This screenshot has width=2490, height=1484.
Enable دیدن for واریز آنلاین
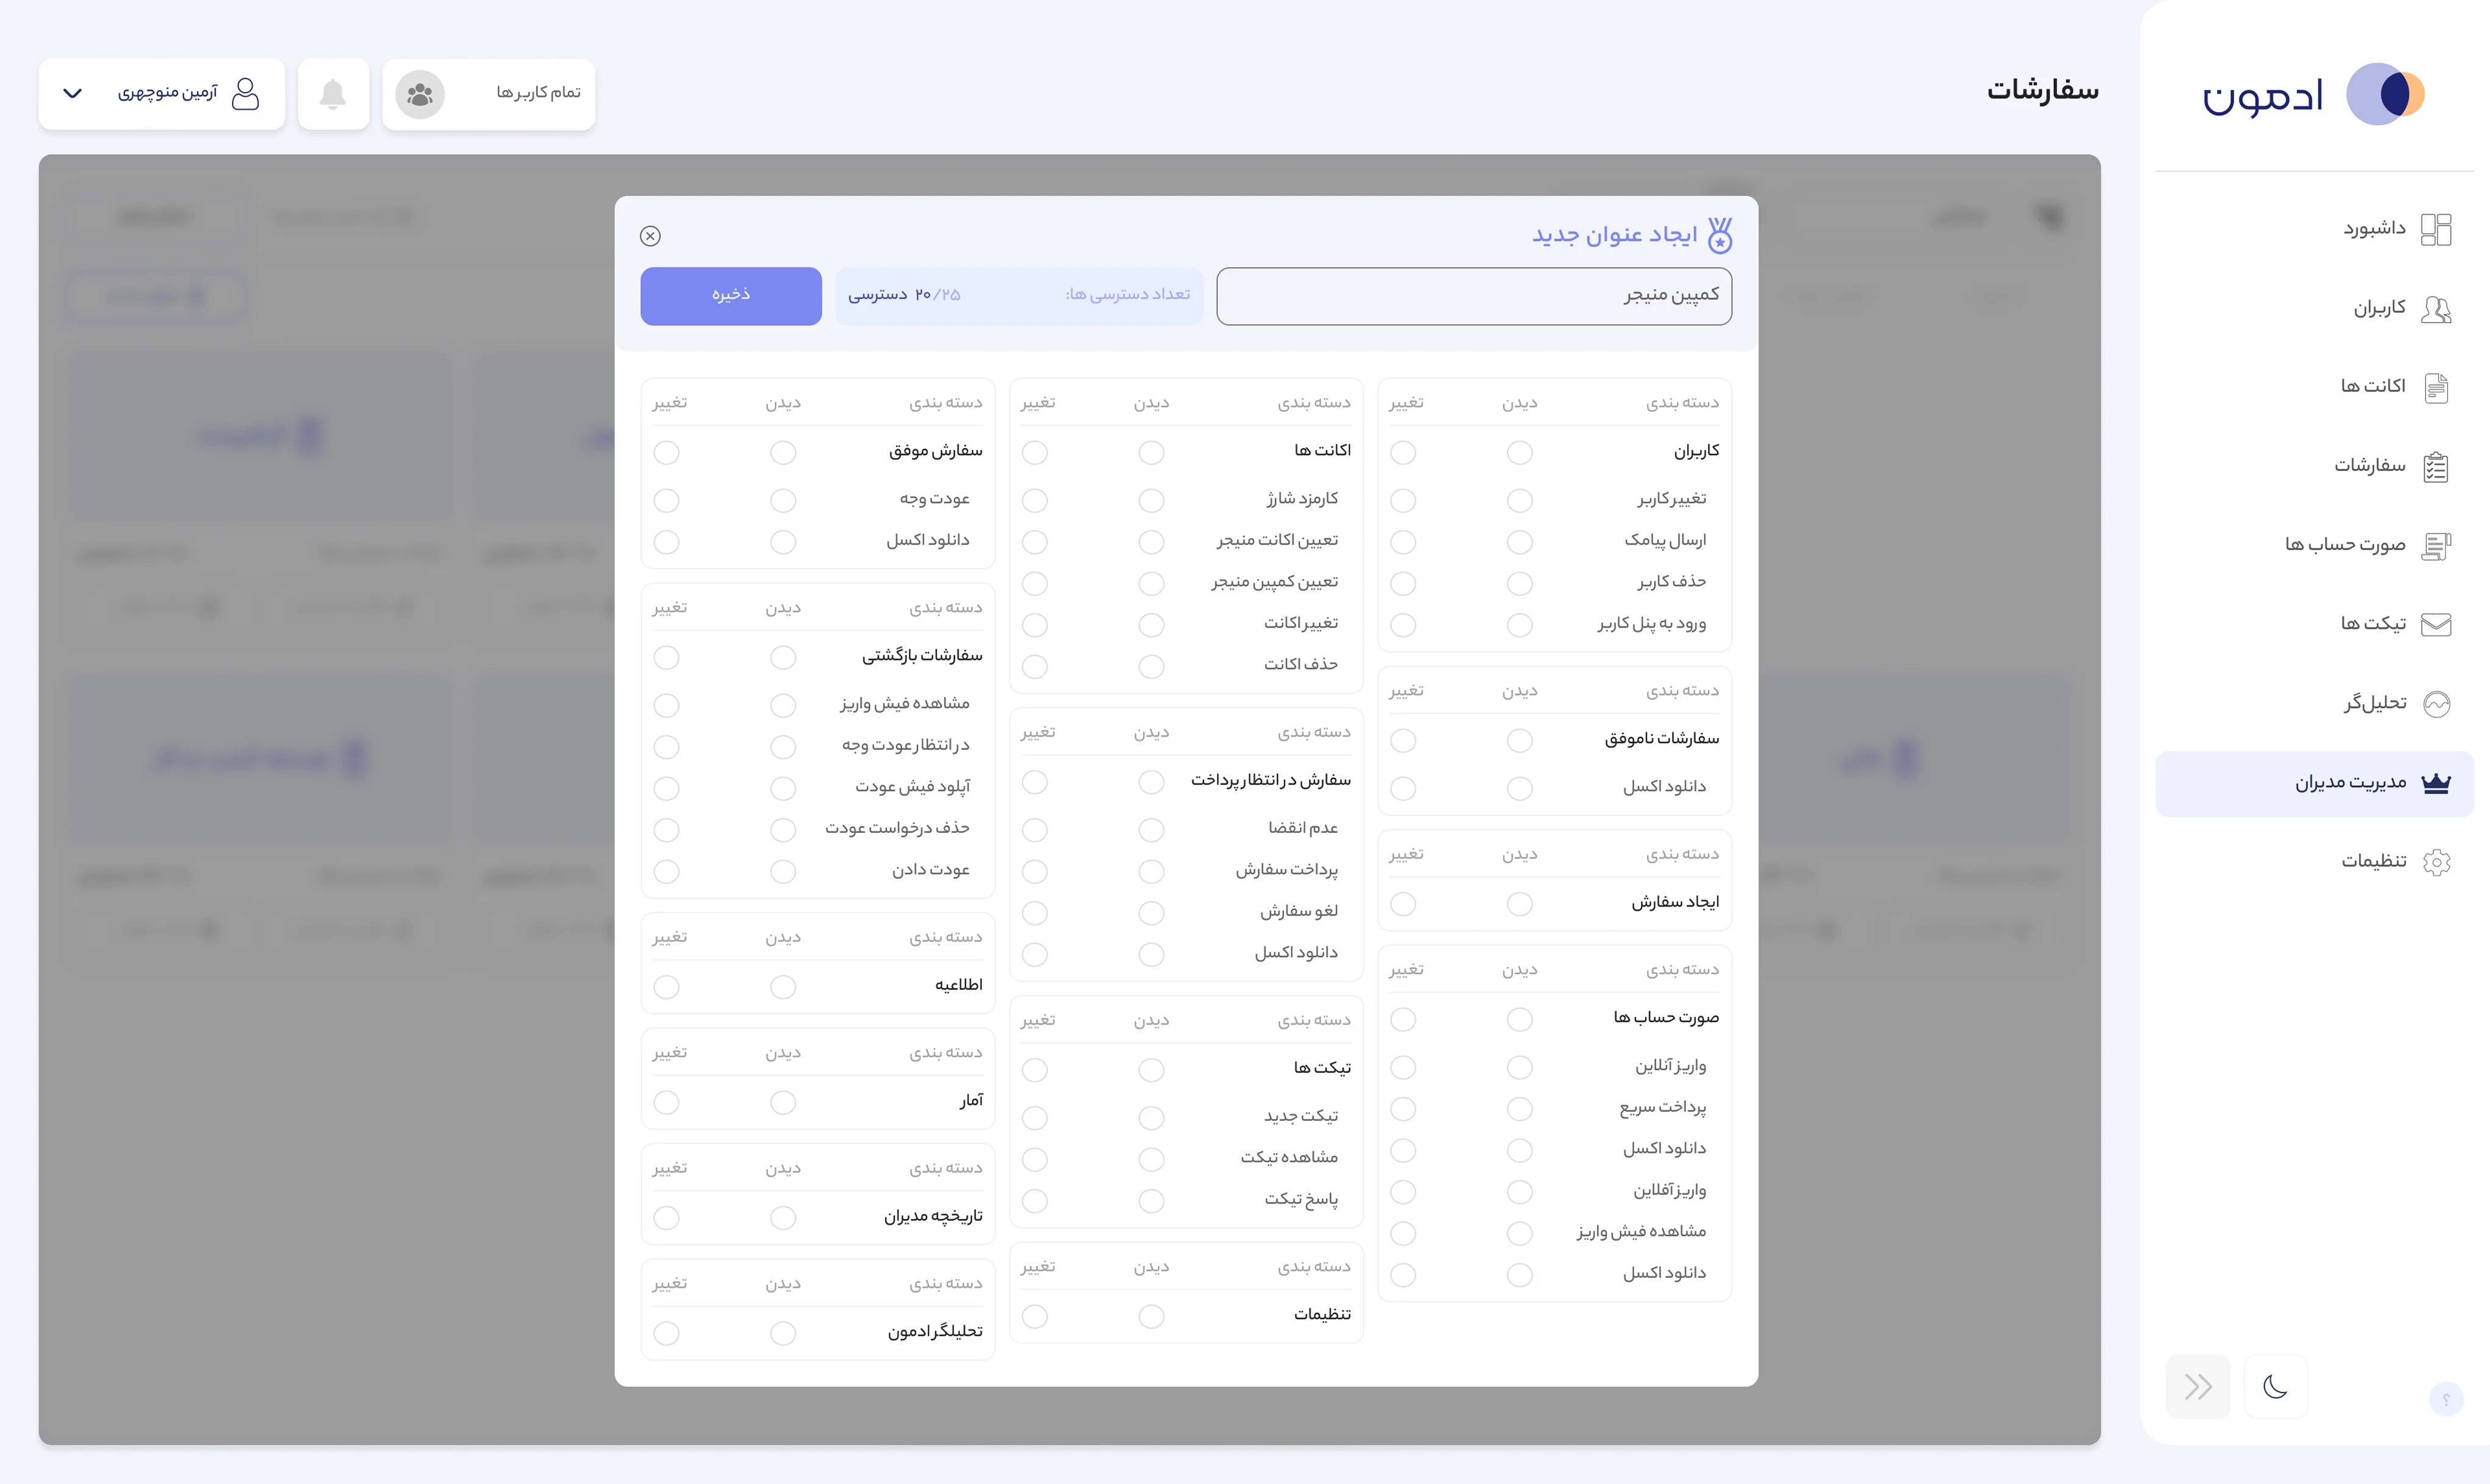point(1519,1068)
